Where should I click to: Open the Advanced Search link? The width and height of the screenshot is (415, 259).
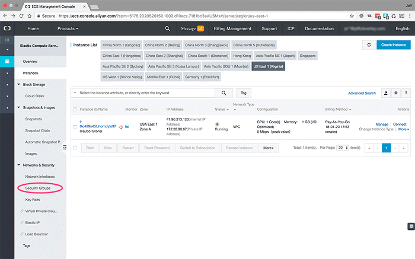pyautogui.click(x=362, y=93)
